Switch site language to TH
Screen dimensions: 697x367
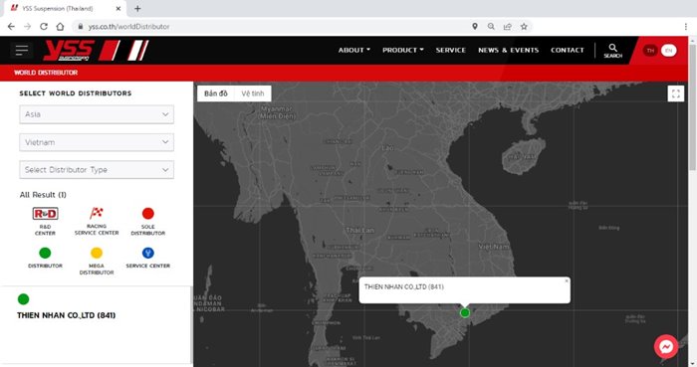(x=650, y=50)
